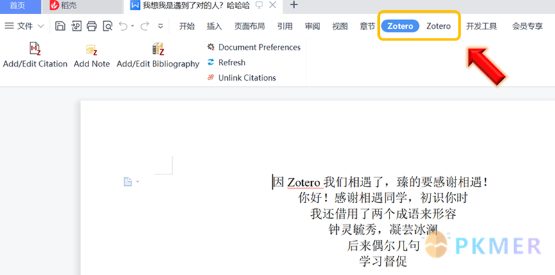Image resolution: width=555 pixels, height=275 pixels.
Task: Click the Redo arrow
Action: coord(145,26)
